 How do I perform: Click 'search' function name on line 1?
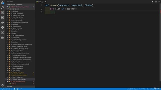click(54, 5)
